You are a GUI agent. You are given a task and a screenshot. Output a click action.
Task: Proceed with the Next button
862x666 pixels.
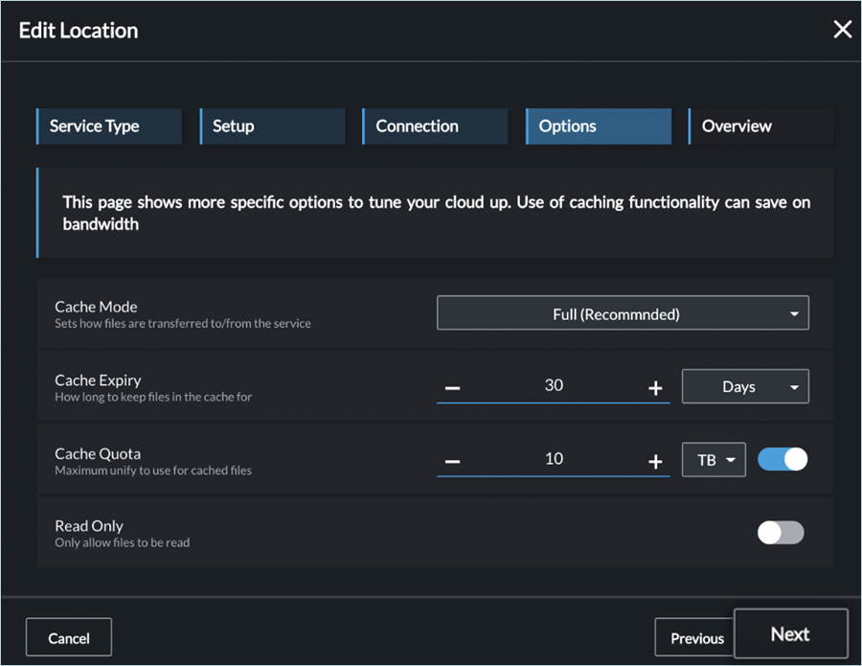coord(790,634)
